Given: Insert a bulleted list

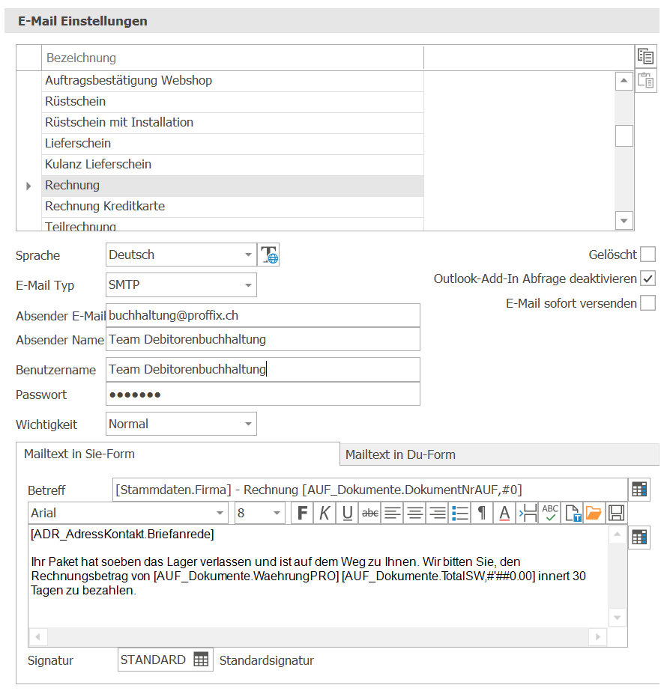Looking at the screenshot, I should point(459,513).
